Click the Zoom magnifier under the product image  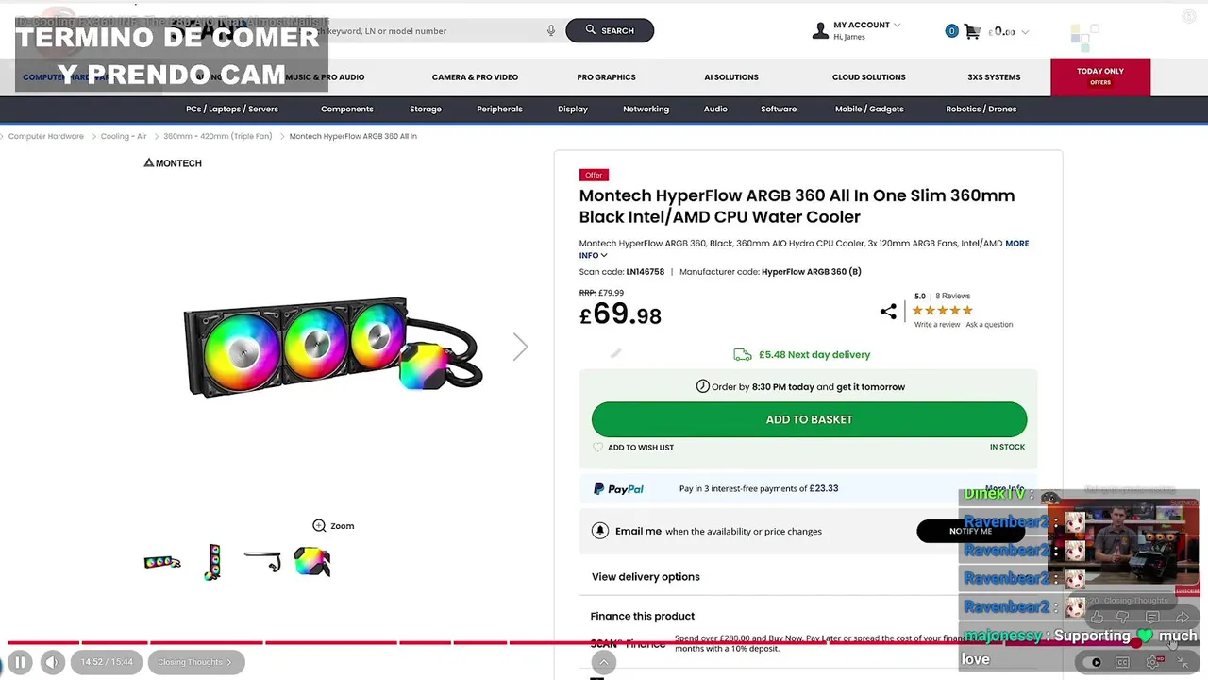pos(319,526)
